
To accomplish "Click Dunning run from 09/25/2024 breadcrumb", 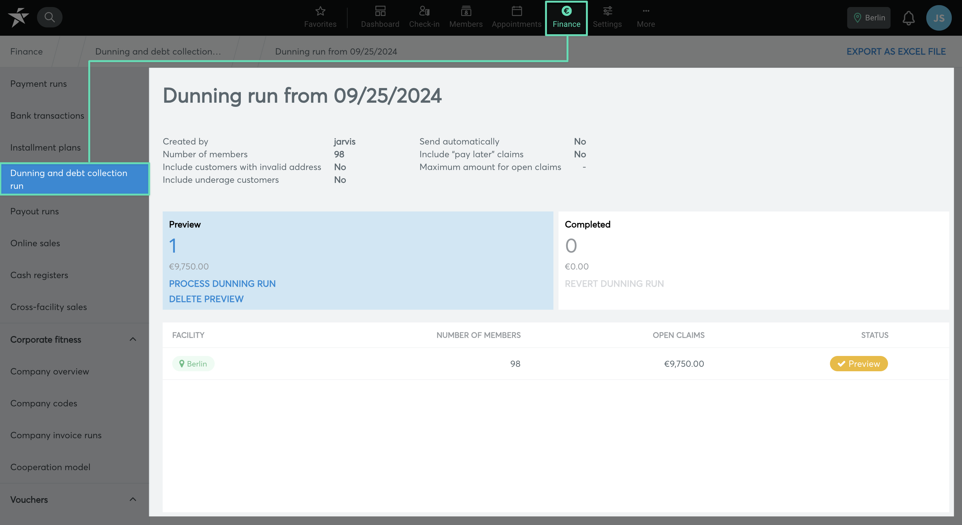I will (x=336, y=52).
